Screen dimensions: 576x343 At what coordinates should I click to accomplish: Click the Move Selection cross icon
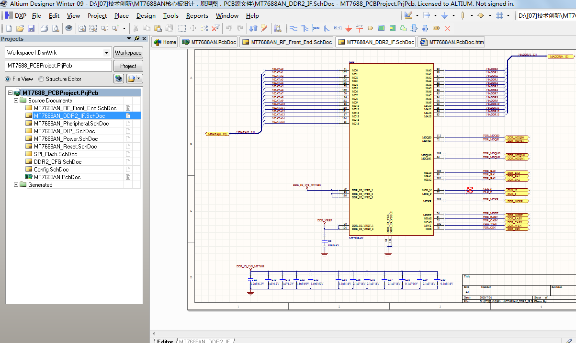click(193, 28)
